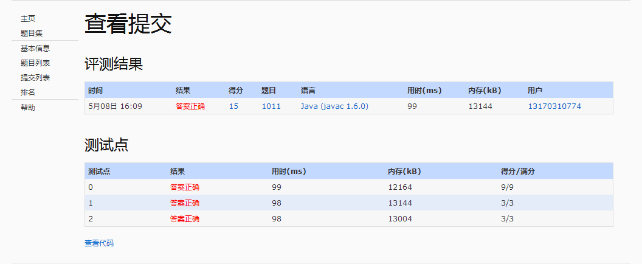
Task: Click the 99 time in the test point 0 row
Action: (x=277, y=187)
